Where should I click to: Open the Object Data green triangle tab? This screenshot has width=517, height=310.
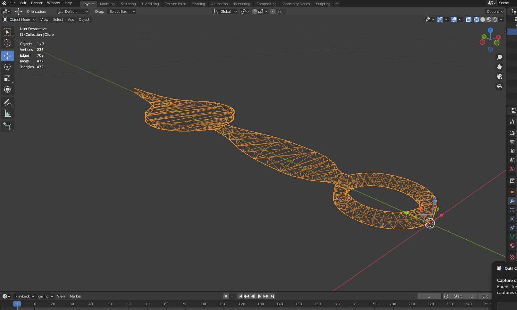(x=512, y=237)
